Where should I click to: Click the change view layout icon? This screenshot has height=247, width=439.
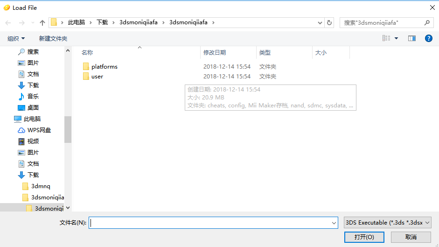(386, 38)
